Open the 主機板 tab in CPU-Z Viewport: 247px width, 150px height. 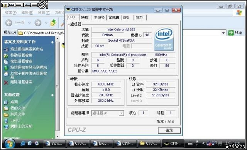pos(99,17)
